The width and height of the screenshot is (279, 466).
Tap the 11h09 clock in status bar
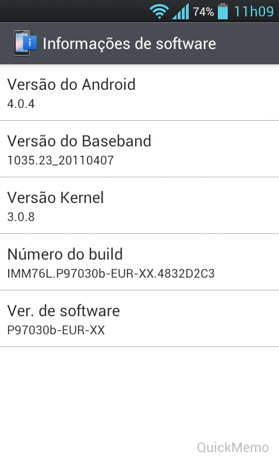coord(254,12)
